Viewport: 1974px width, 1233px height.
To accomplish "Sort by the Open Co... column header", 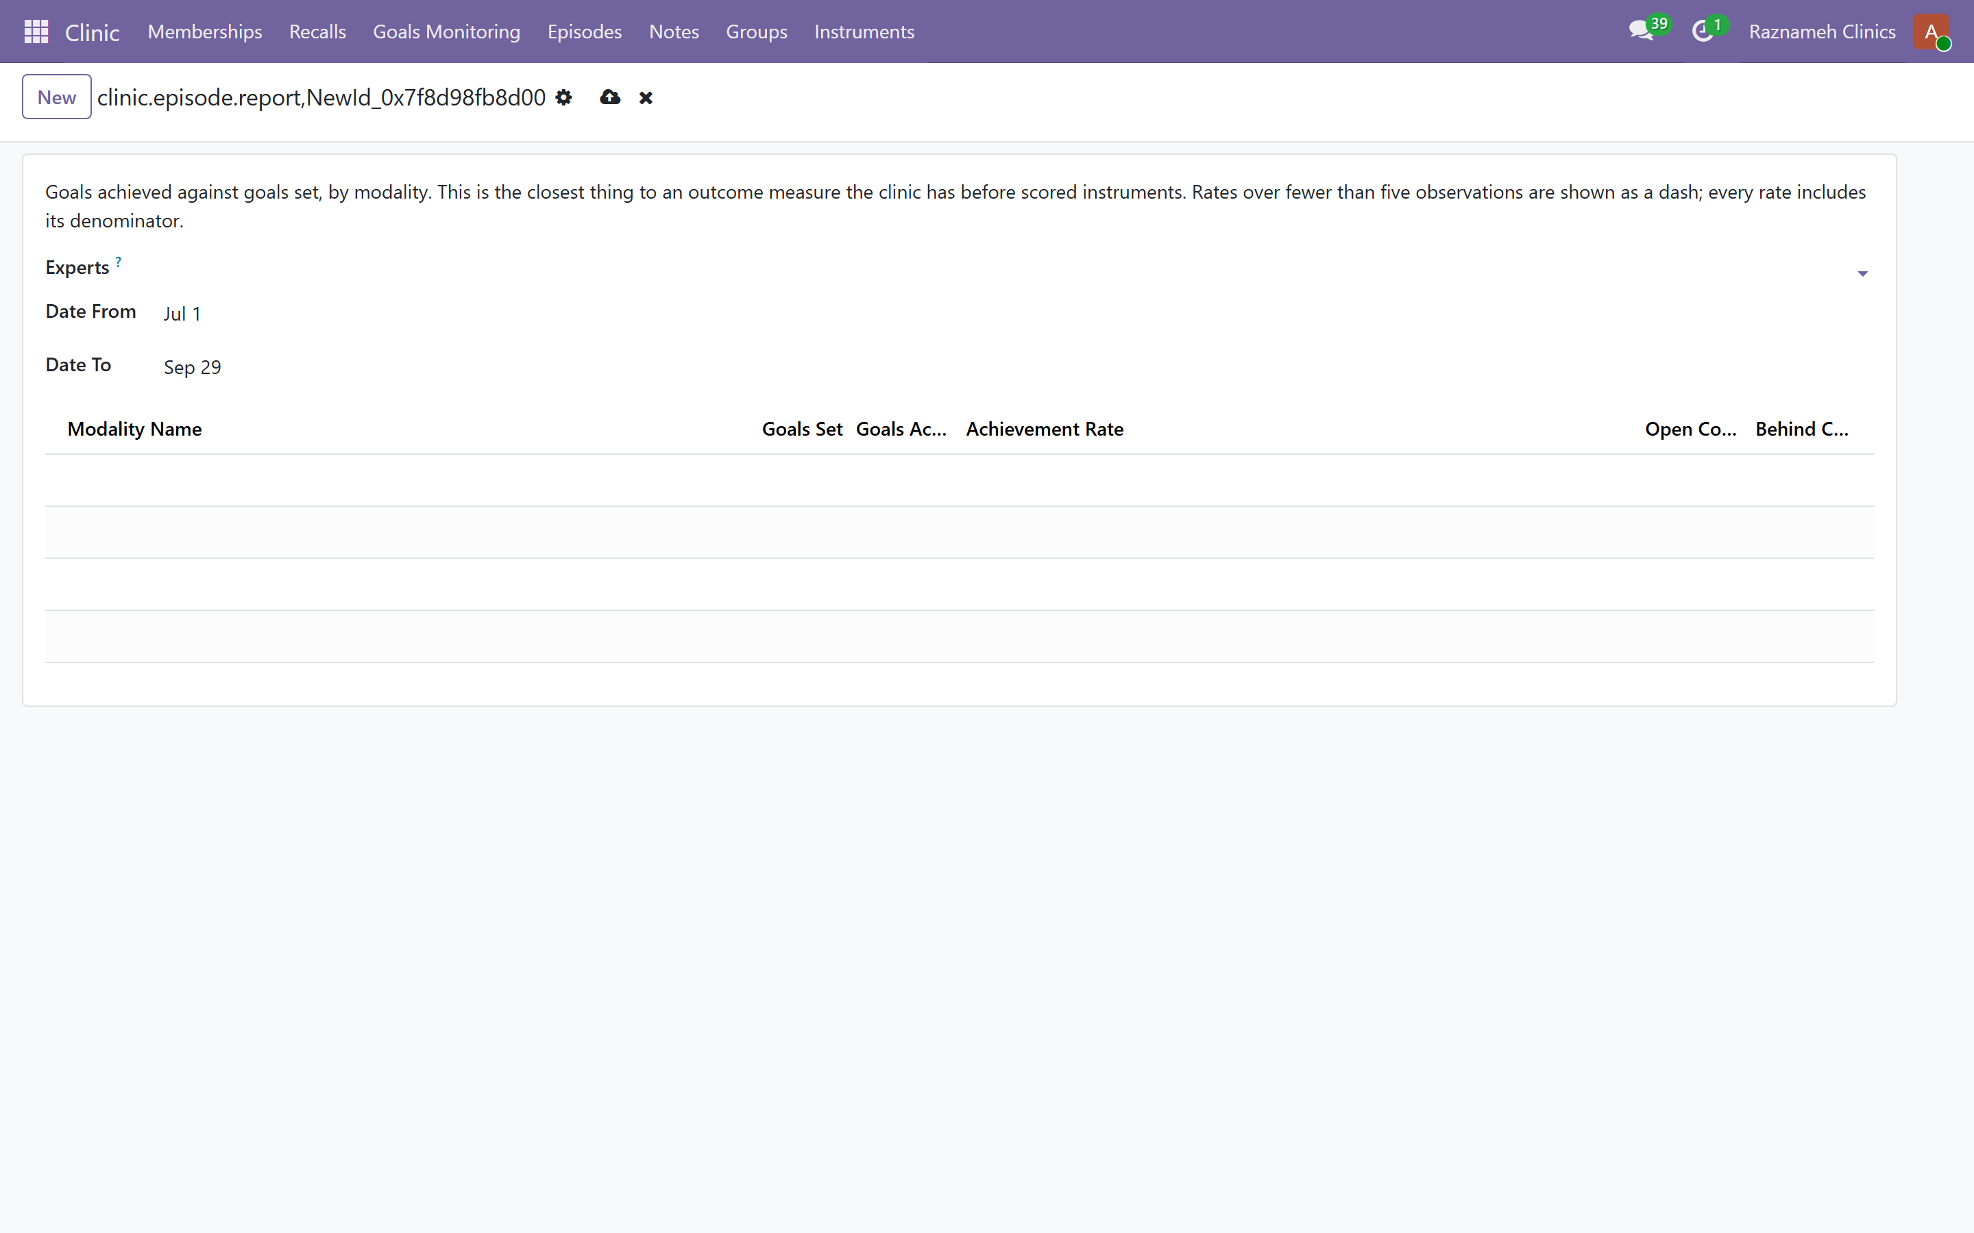I will tap(1690, 429).
